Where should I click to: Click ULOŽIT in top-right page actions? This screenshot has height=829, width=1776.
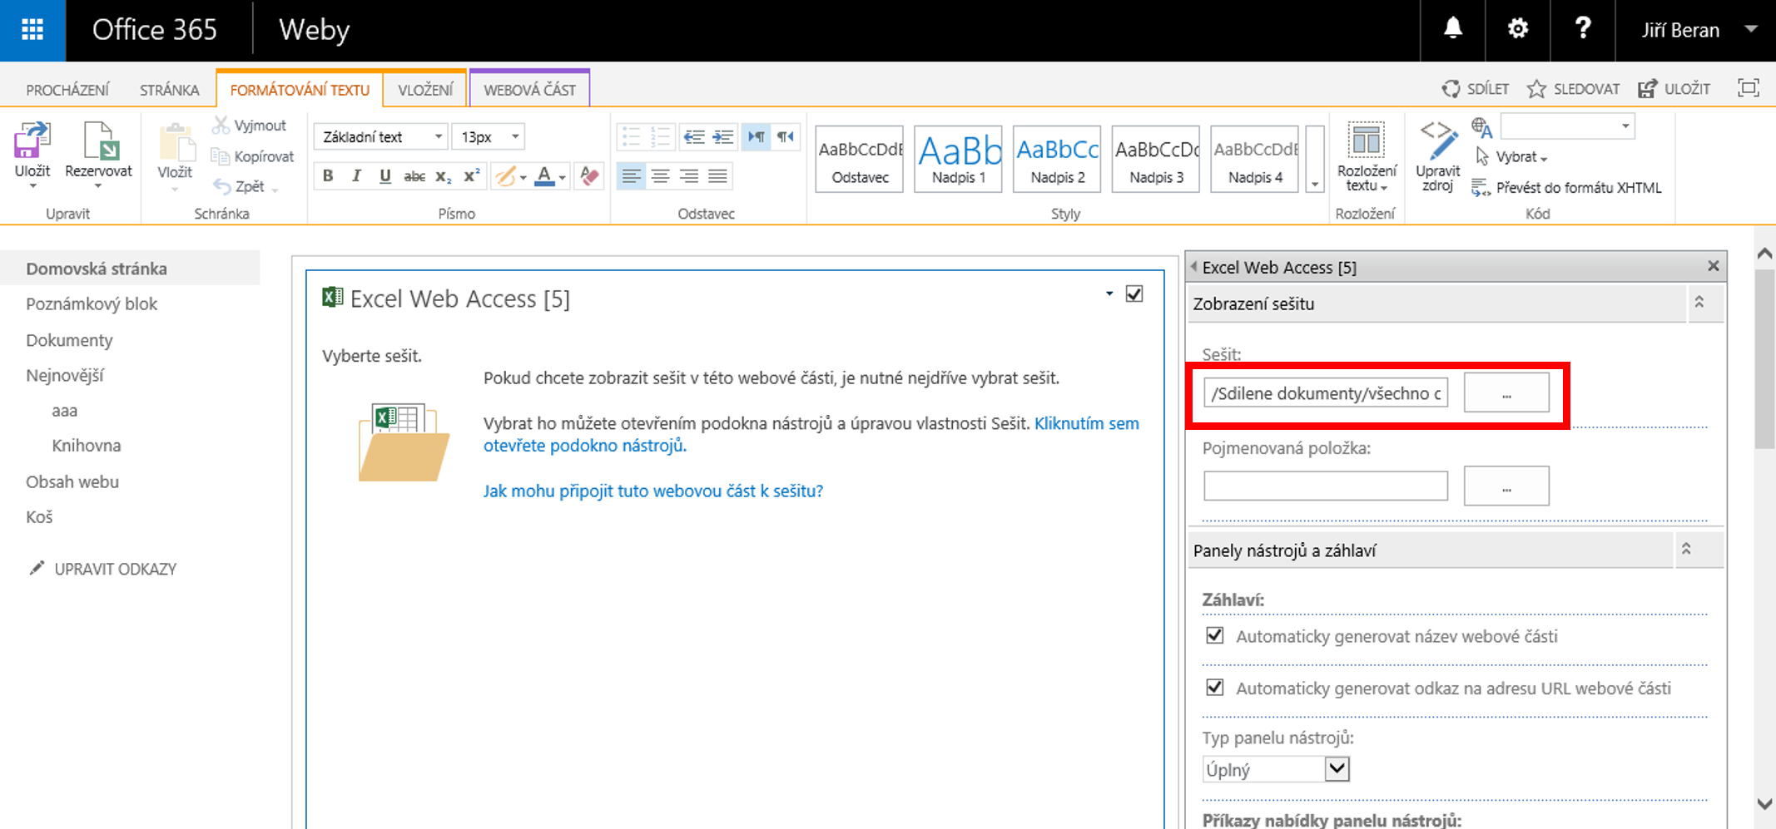[1674, 89]
